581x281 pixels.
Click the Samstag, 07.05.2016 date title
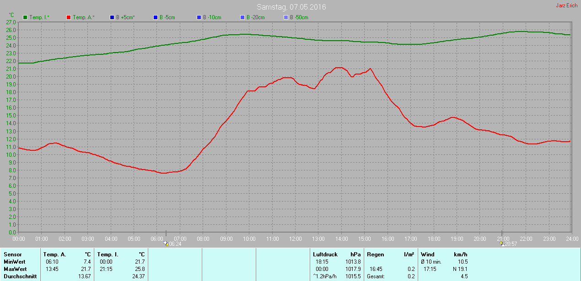click(x=291, y=7)
